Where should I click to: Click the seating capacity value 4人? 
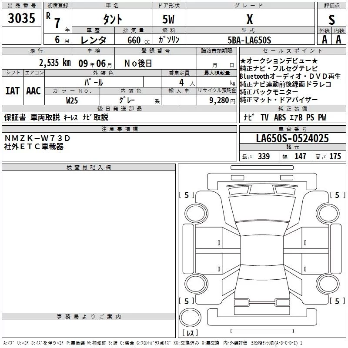(187, 83)
